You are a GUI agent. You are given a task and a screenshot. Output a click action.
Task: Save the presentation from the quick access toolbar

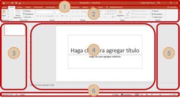(x=4, y=3)
